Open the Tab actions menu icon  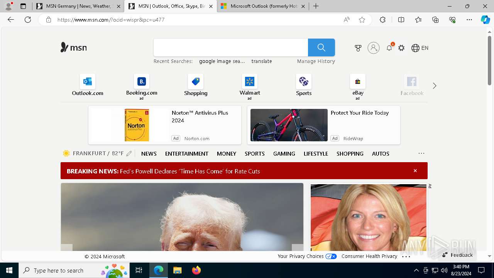23,6
